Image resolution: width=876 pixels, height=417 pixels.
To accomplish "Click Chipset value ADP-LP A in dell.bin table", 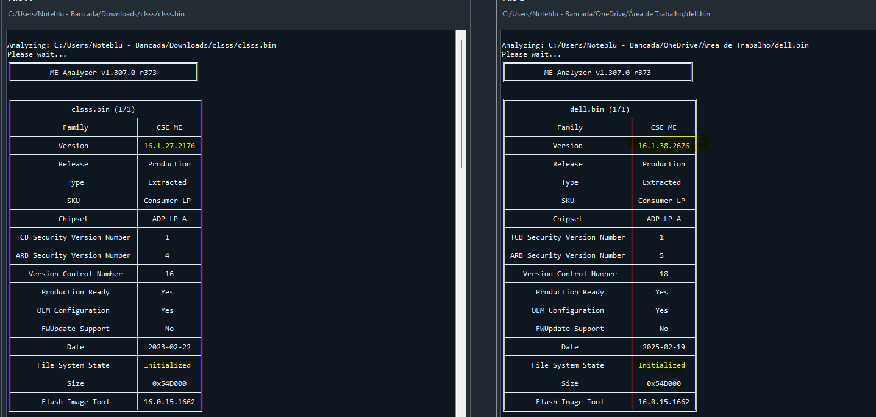I will [663, 219].
